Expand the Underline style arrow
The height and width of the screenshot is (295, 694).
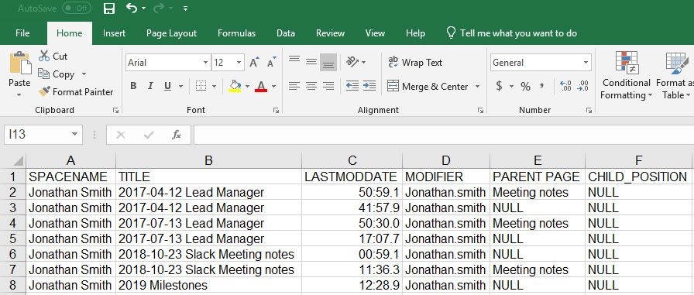click(180, 86)
